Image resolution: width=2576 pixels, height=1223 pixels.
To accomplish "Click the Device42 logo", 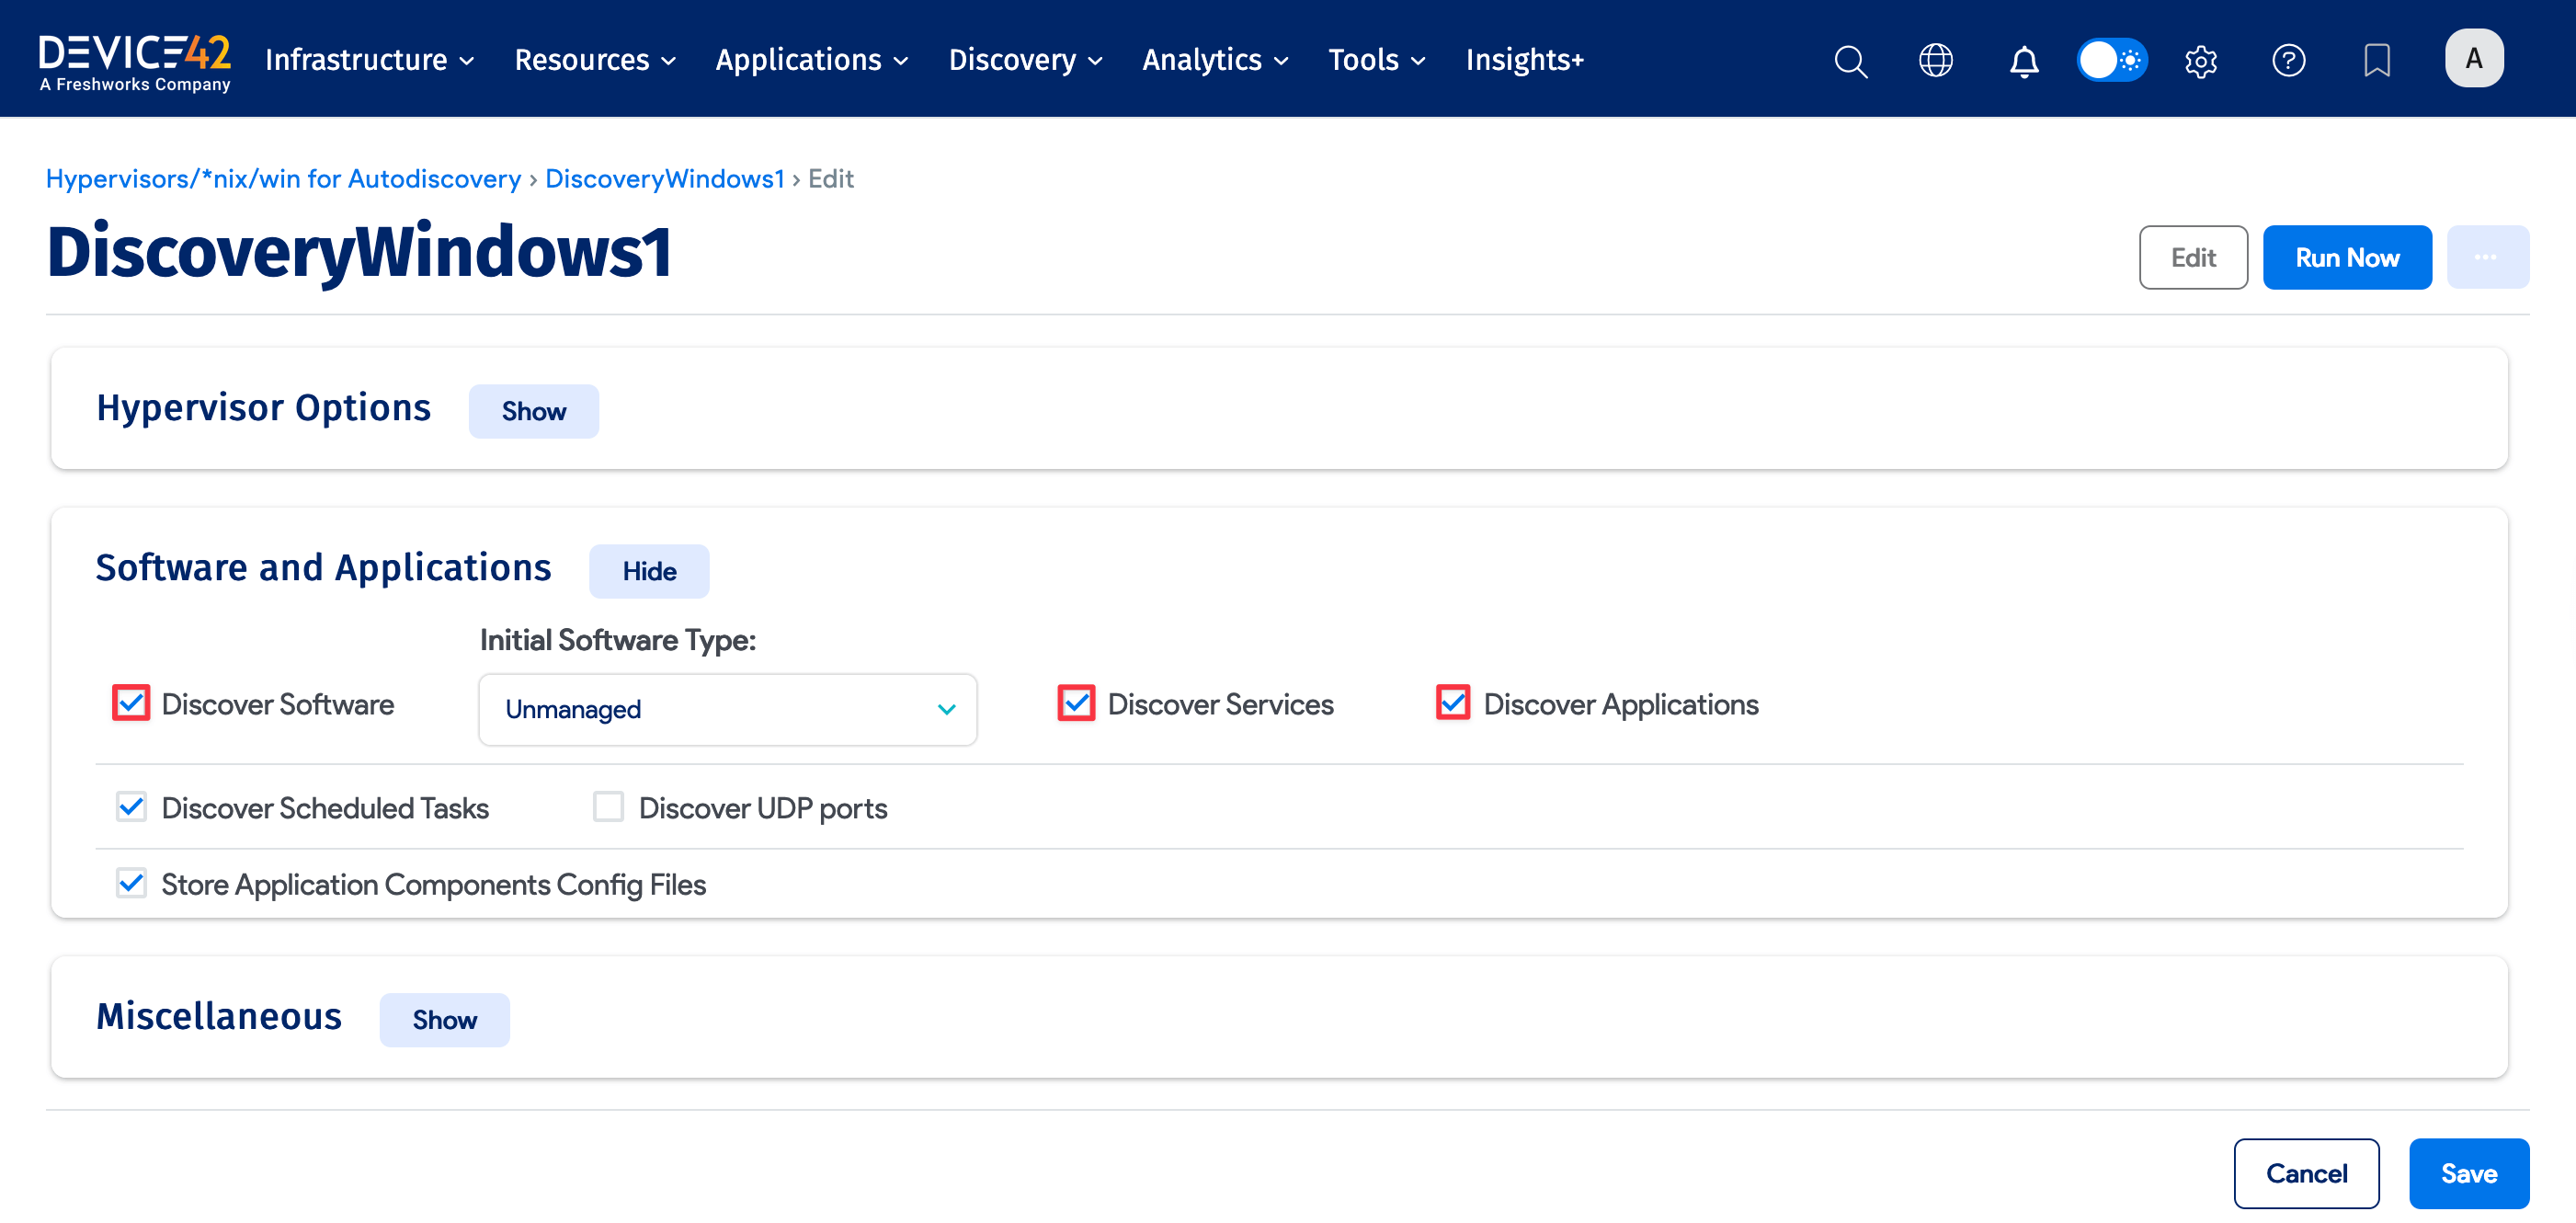I will point(134,57).
